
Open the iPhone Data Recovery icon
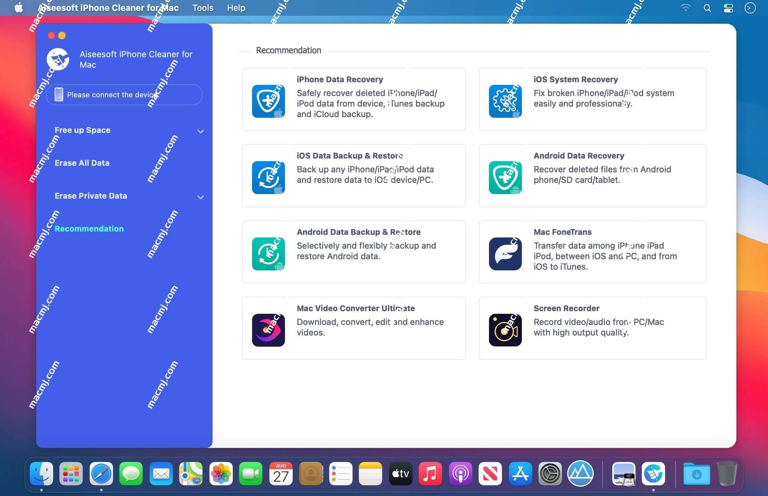coord(268,101)
